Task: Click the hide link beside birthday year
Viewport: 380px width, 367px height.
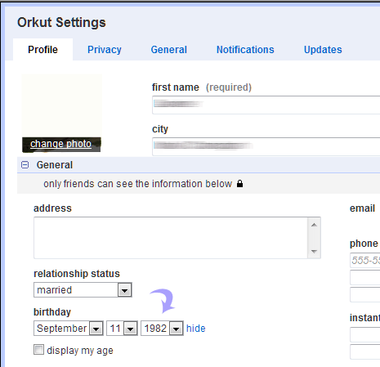Action: [x=196, y=329]
